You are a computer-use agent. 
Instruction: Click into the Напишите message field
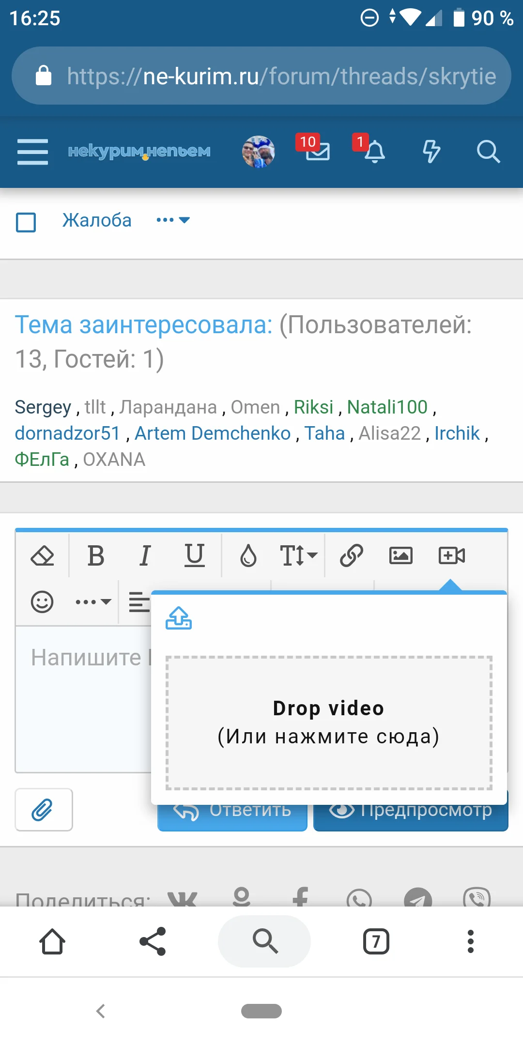tap(83, 698)
